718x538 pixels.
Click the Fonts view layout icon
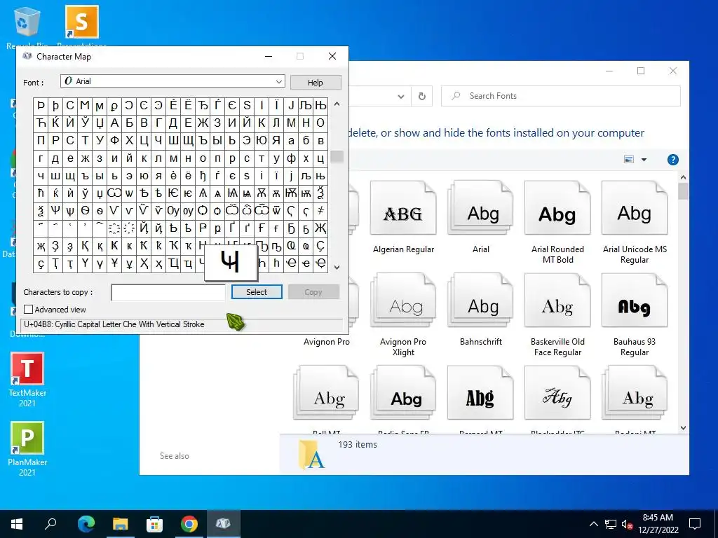click(629, 160)
